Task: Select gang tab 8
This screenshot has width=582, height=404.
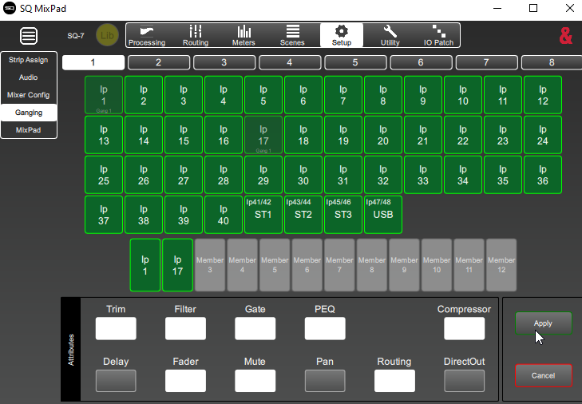Action: tap(552, 62)
